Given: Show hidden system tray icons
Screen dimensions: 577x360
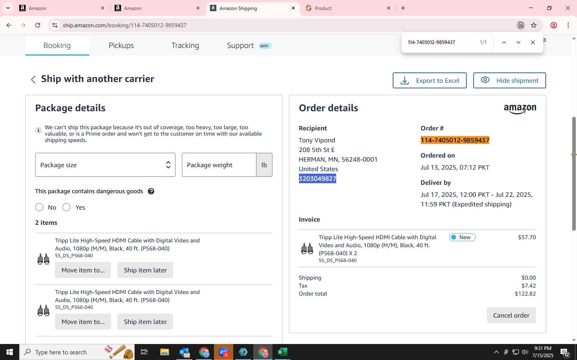Looking at the screenshot, I should pos(496,352).
